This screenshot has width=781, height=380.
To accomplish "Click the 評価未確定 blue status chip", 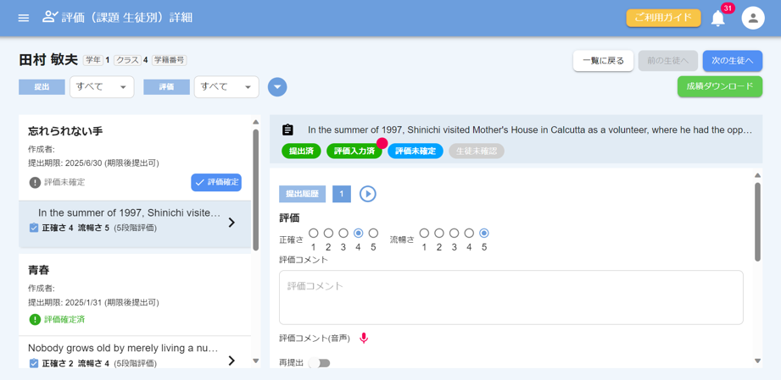I will 416,151.
